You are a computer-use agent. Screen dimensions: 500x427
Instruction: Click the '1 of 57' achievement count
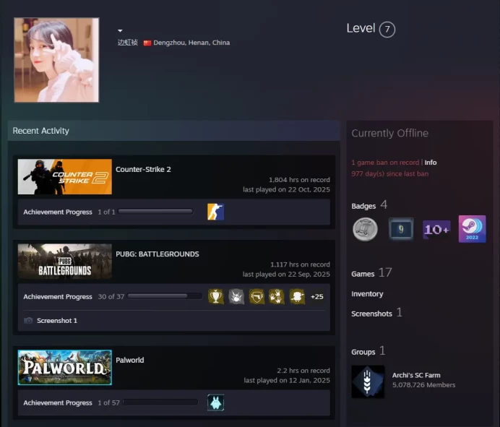[108, 402]
